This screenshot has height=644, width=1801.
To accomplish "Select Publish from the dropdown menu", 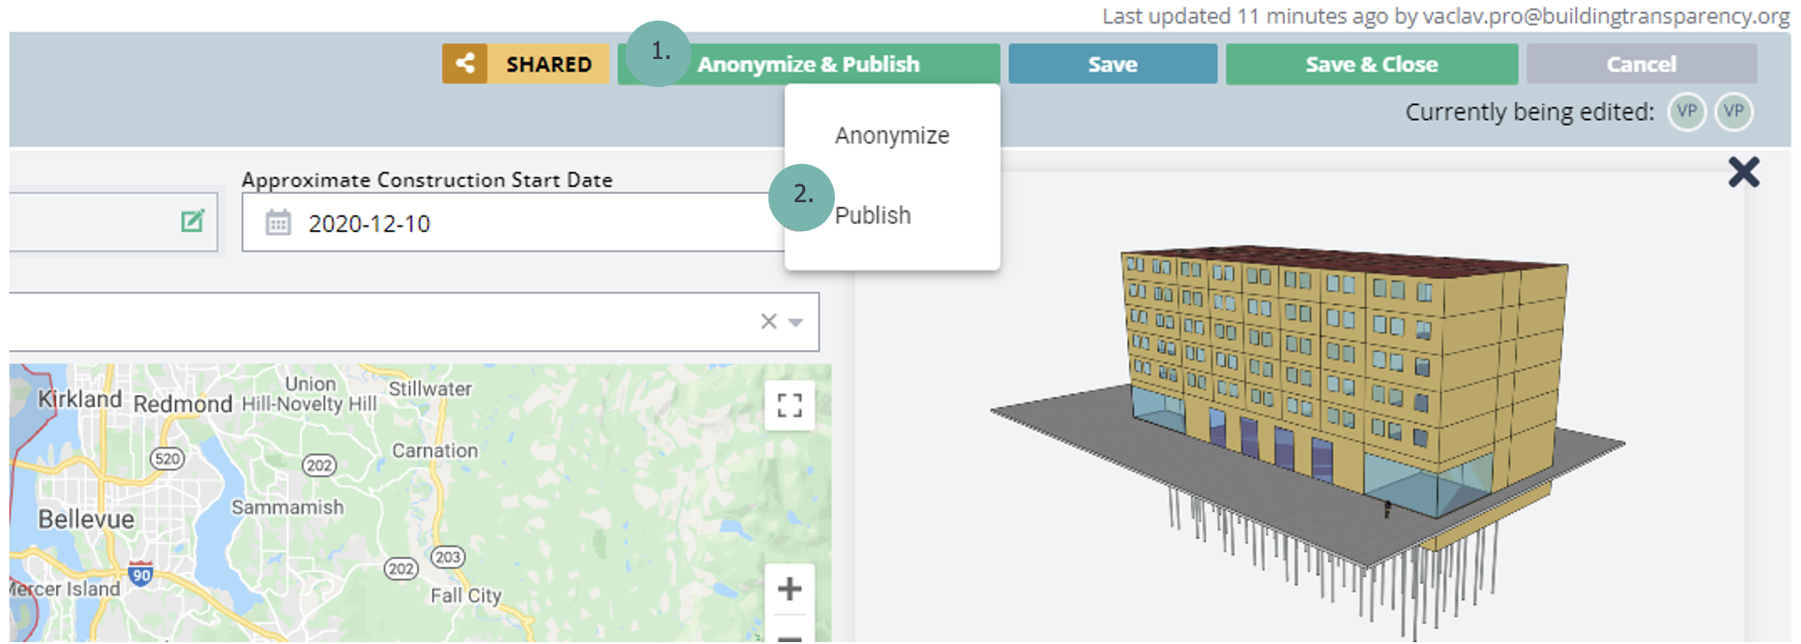I will (x=872, y=215).
